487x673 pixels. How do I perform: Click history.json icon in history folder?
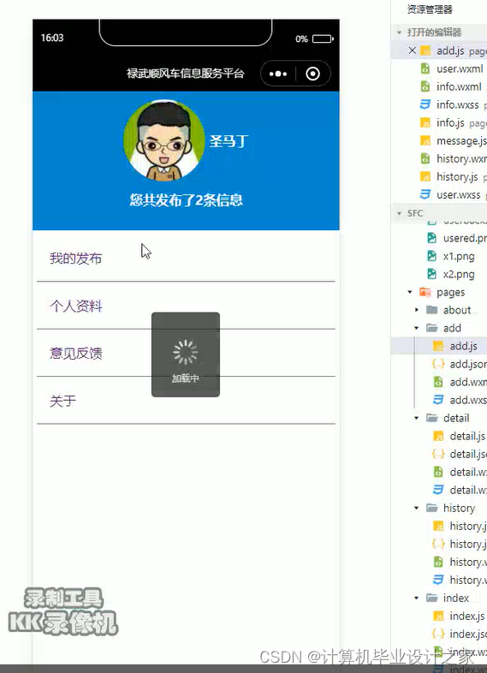tap(438, 545)
